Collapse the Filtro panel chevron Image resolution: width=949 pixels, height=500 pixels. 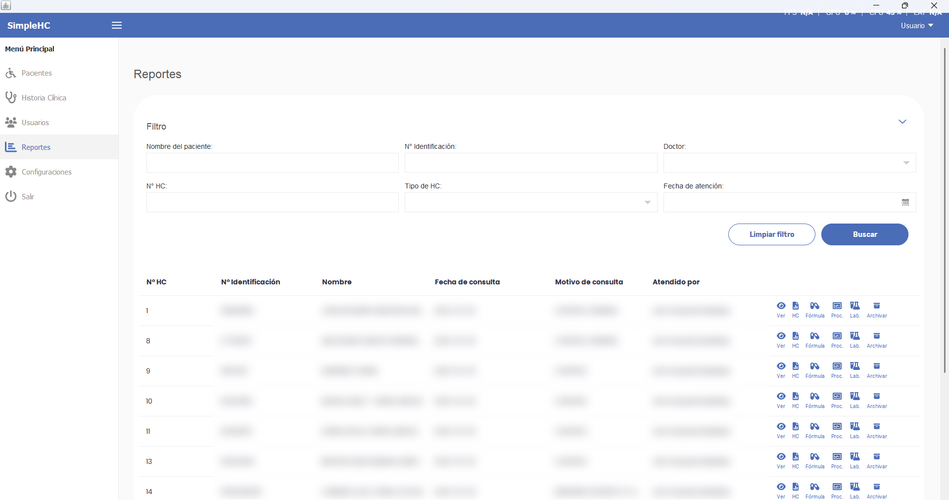[902, 122]
